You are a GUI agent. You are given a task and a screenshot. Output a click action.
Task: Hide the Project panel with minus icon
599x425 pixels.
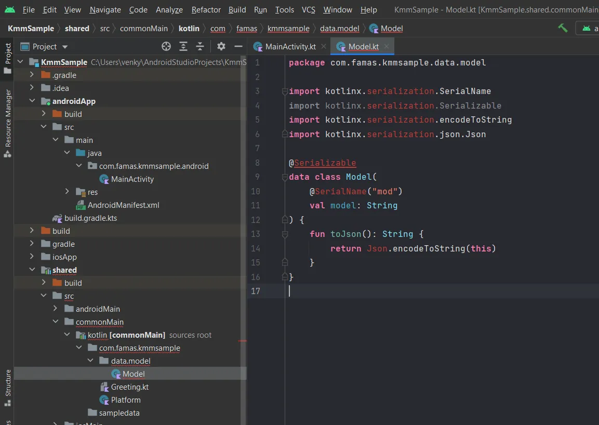238,46
